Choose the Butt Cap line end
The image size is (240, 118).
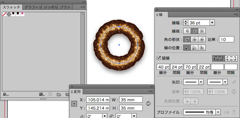(x=187, y=31)
